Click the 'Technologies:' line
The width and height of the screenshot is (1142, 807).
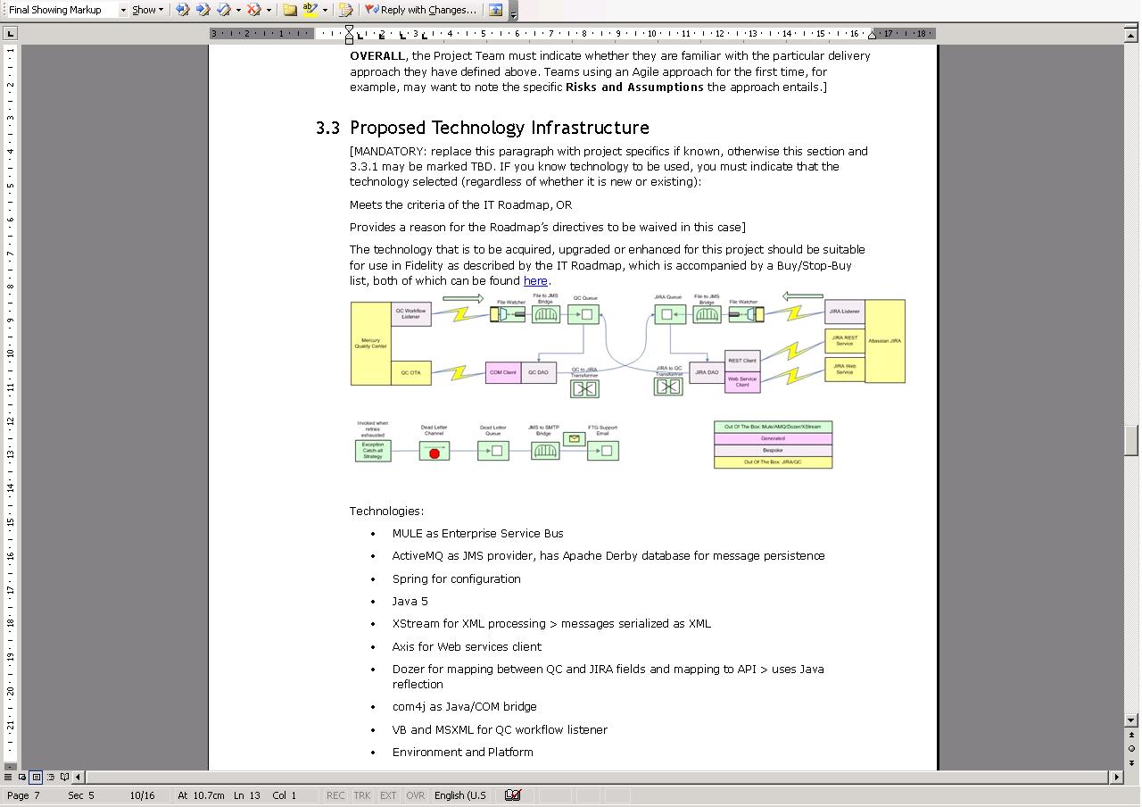click(386, 511)
